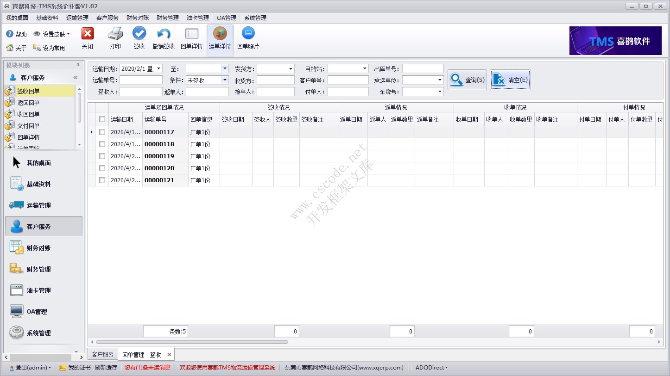Switch to the 客户服务 bottom tab

(x=102, y=354)
